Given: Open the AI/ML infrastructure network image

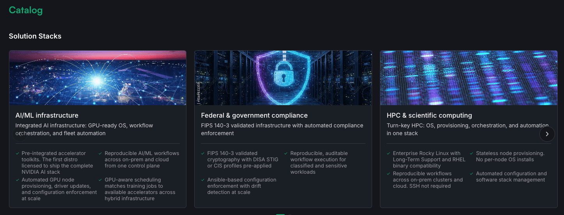Looking at the screenshot, I should coord(98,78).
